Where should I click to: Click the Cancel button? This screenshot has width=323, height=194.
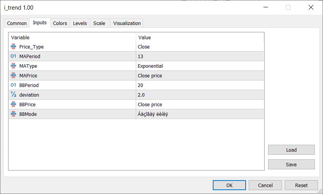[x=265, y=185]
